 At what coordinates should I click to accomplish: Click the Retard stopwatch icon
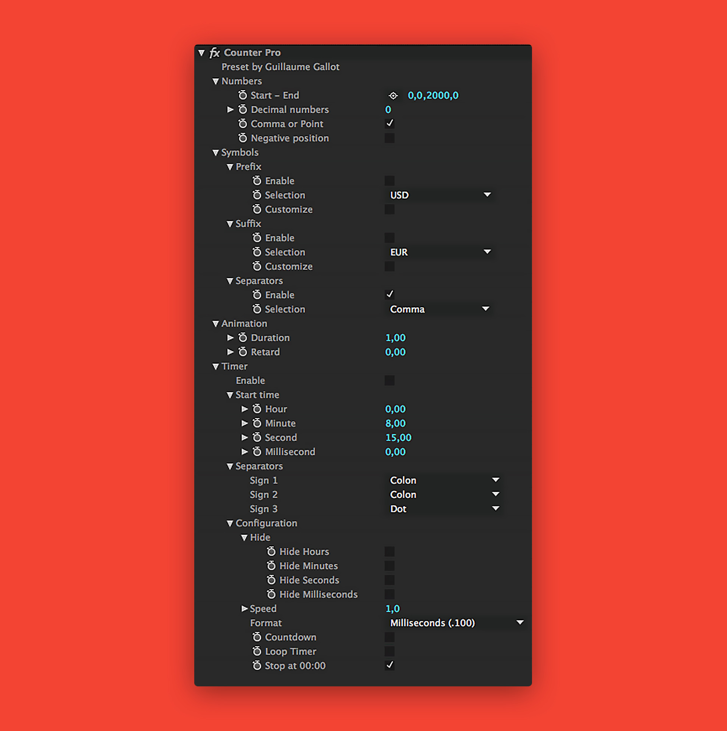[243, 352]
